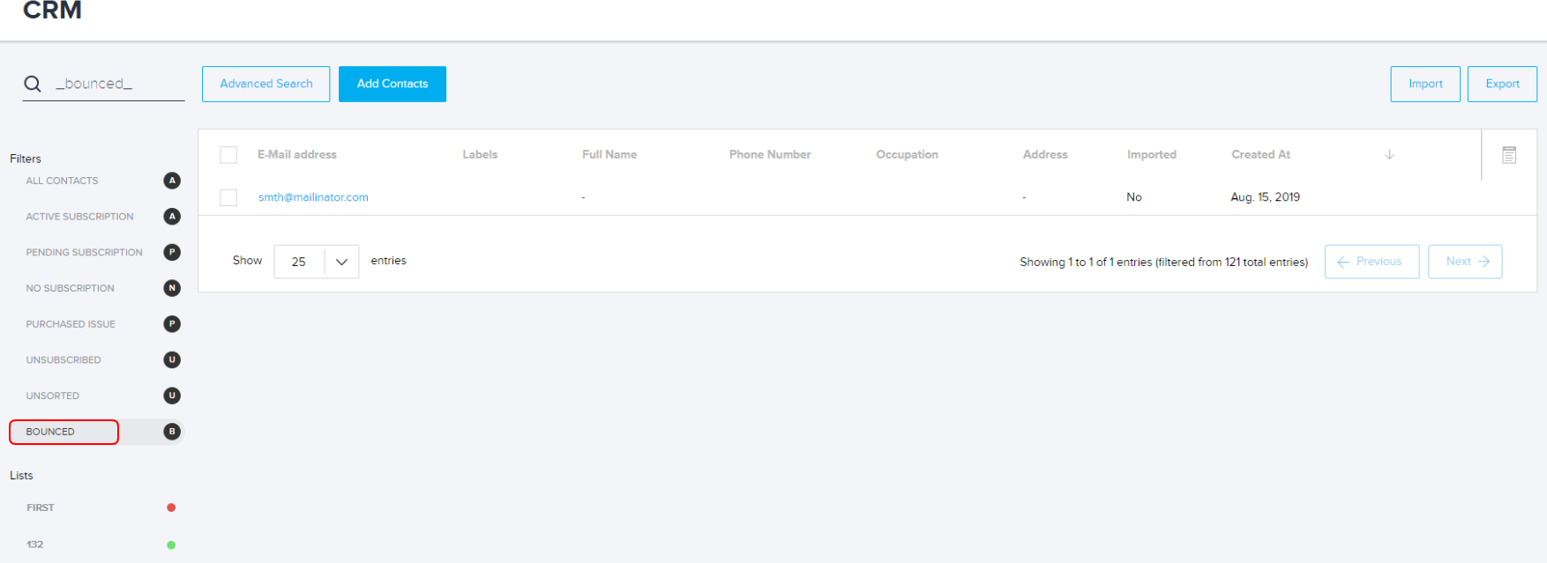Click the Add Contacts button
The height and width of the screenshot is (563, 1547).
click(392, 84)
